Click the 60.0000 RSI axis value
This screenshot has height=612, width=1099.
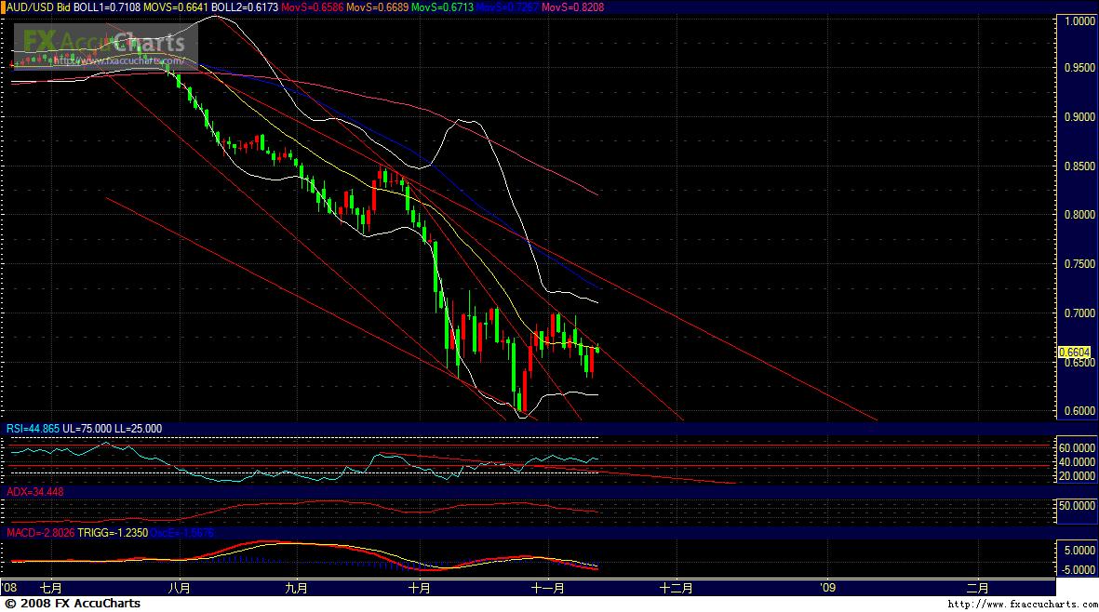click(1077, 448)
